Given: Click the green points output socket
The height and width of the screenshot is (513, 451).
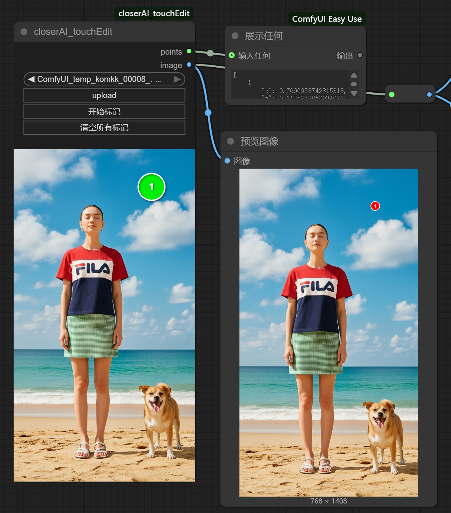Looking at the screenshot, I should (189, 51).
